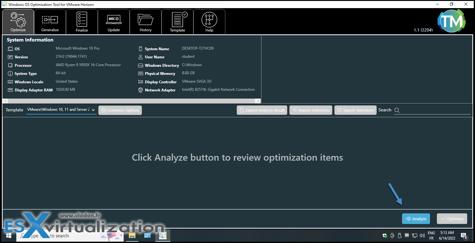The height and width of the screenshot is (243, 475).
Task: Click Export Analysis Result button
Action: tap(262, 110)
